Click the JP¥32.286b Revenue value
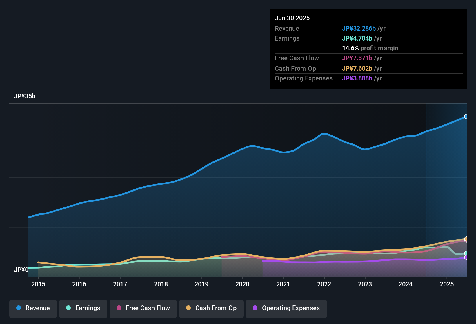Viewport: 476px width, 324px height. coord(359,28)
